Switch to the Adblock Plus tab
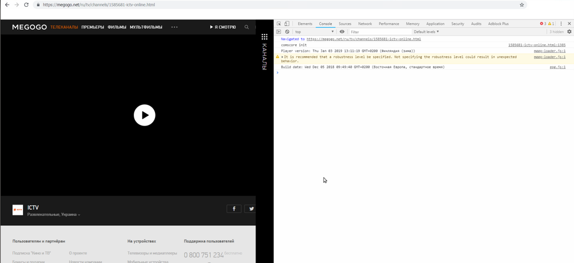The height and width of the screenshot is (263, 574). click(498, 23)
